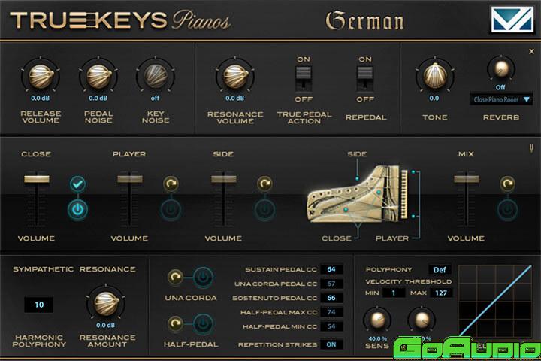The height and width of the screenshot is (361, 541).
Task: Click the Pedal Noise 0.0 dB readout
Action: 98,98
